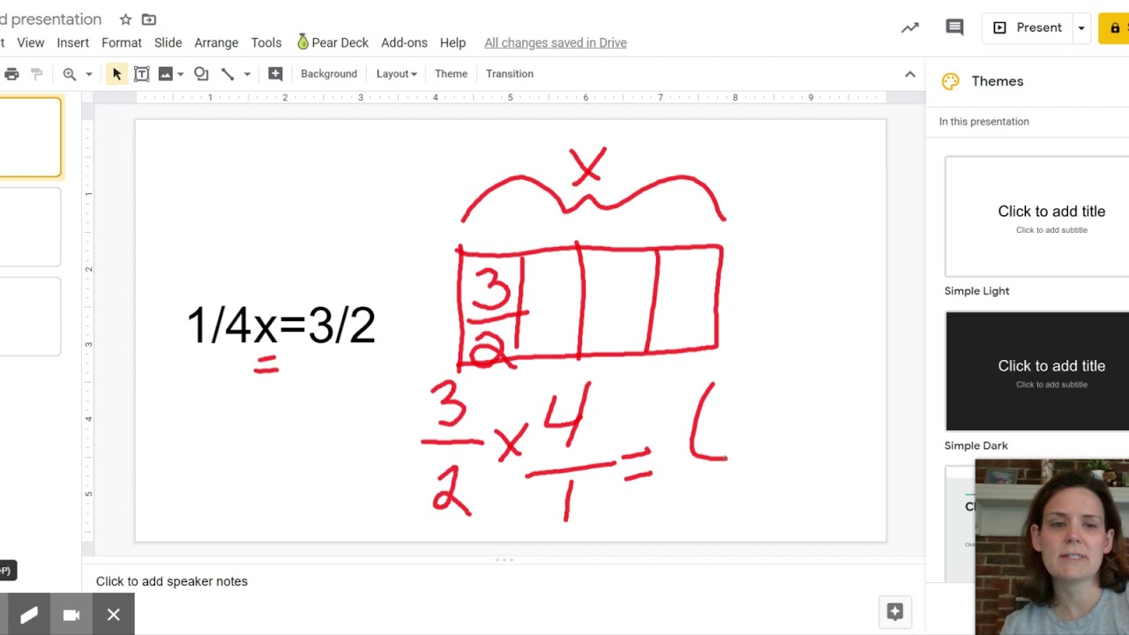Click 'In this presentation' label
This screenshot has width=1129, height=635.
(x=983, y=122)
